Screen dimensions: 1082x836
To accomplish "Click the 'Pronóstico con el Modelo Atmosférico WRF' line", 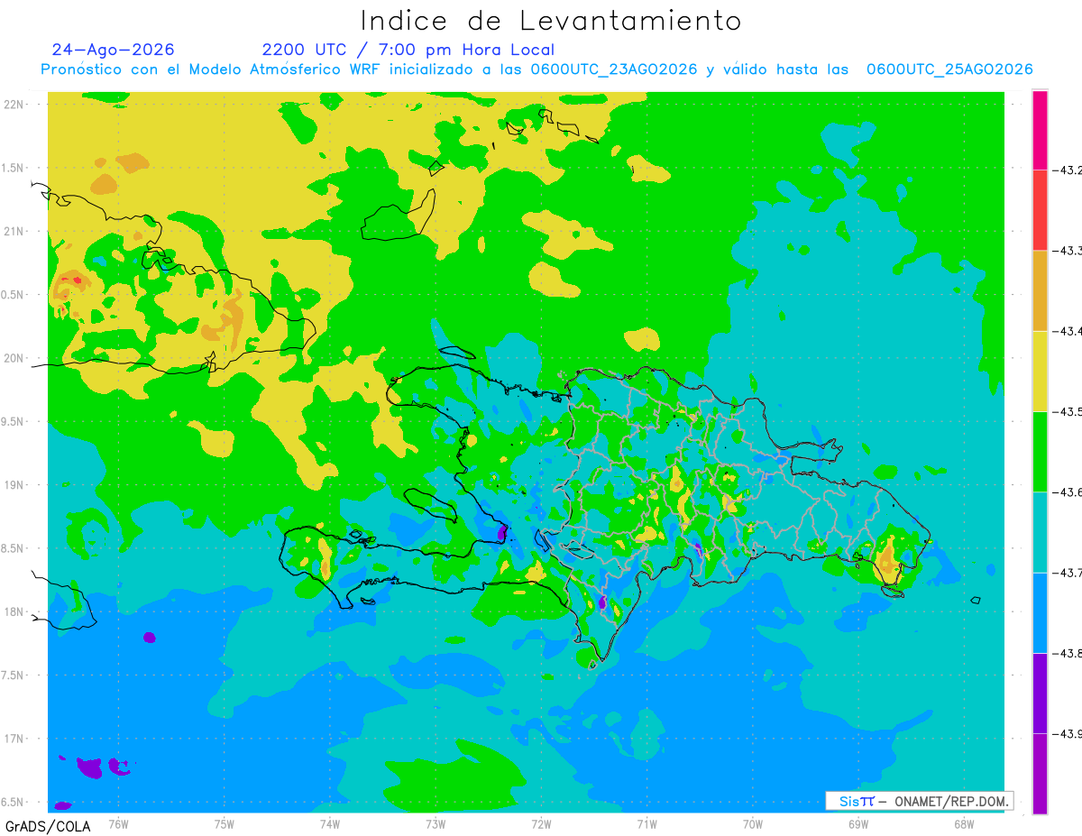I will coord(536,69).
